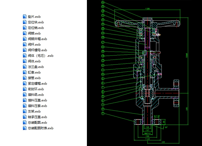The height and width of the screenshot is (146, 202).
Task: Select the 阀杆.exb file icon
Action: 25,45
